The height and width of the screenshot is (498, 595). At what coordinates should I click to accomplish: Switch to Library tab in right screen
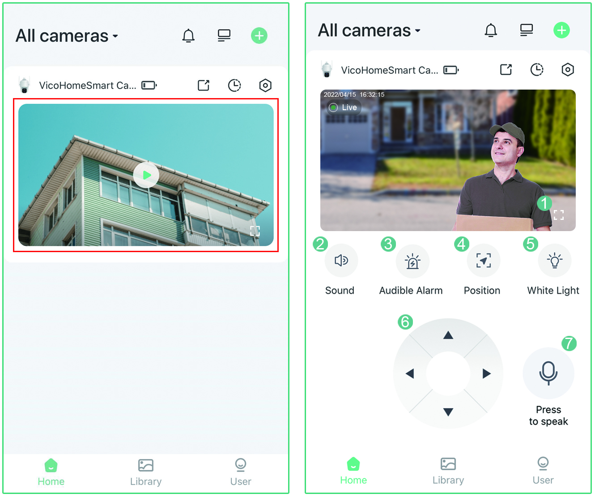[448, 471]
